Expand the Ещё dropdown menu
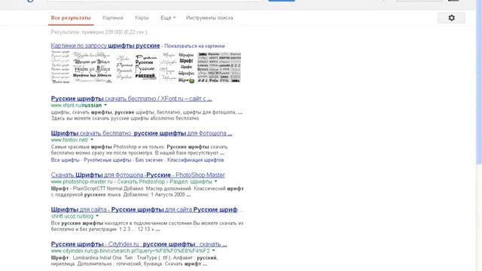 168,18
